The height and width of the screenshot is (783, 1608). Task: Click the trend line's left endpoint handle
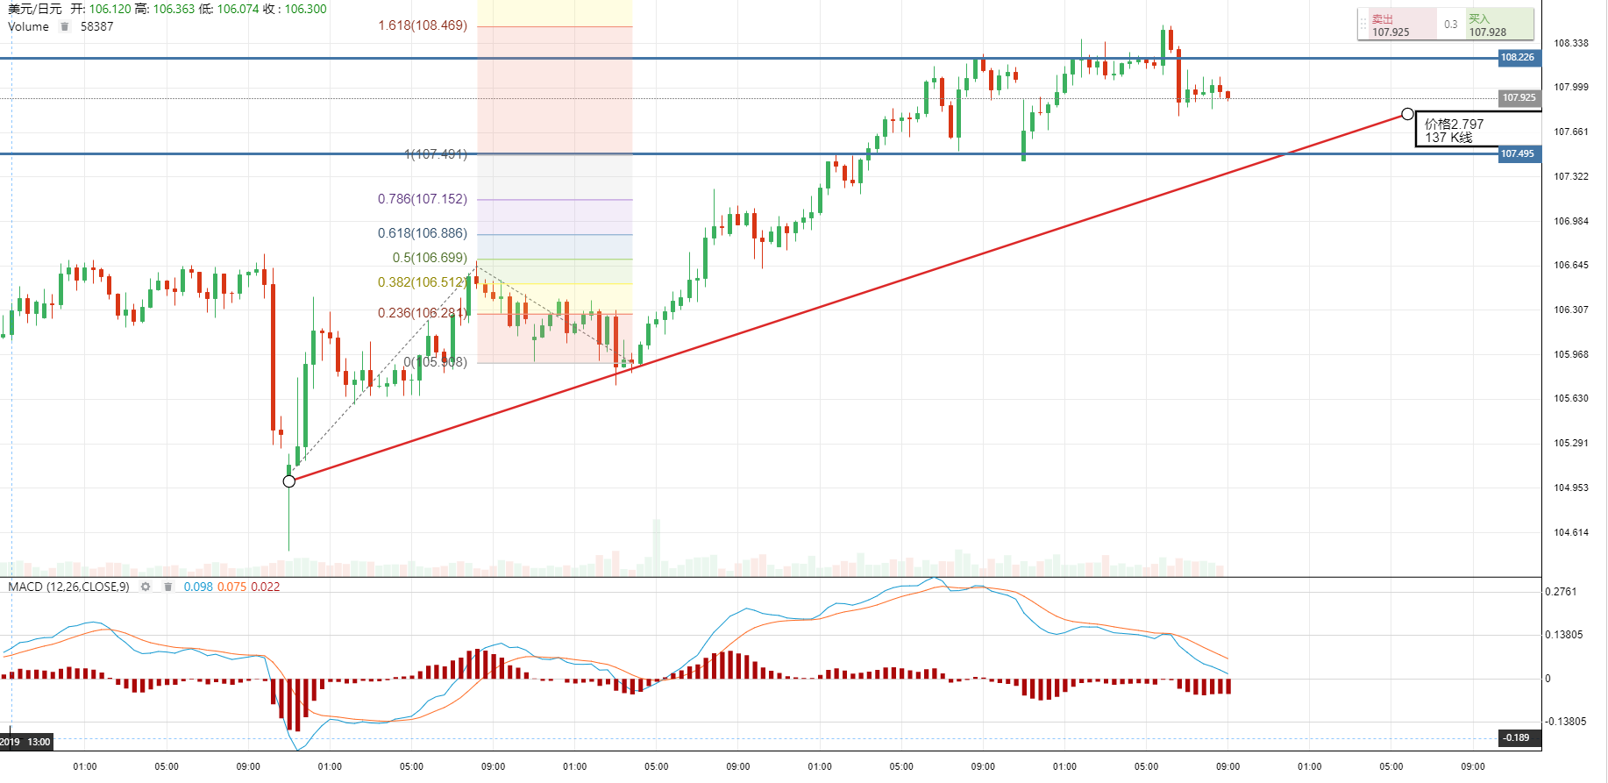click(x=289, y=481)
